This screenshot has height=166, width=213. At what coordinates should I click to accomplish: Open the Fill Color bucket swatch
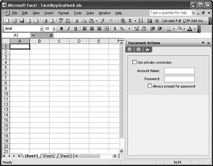[x=179, y=29]
